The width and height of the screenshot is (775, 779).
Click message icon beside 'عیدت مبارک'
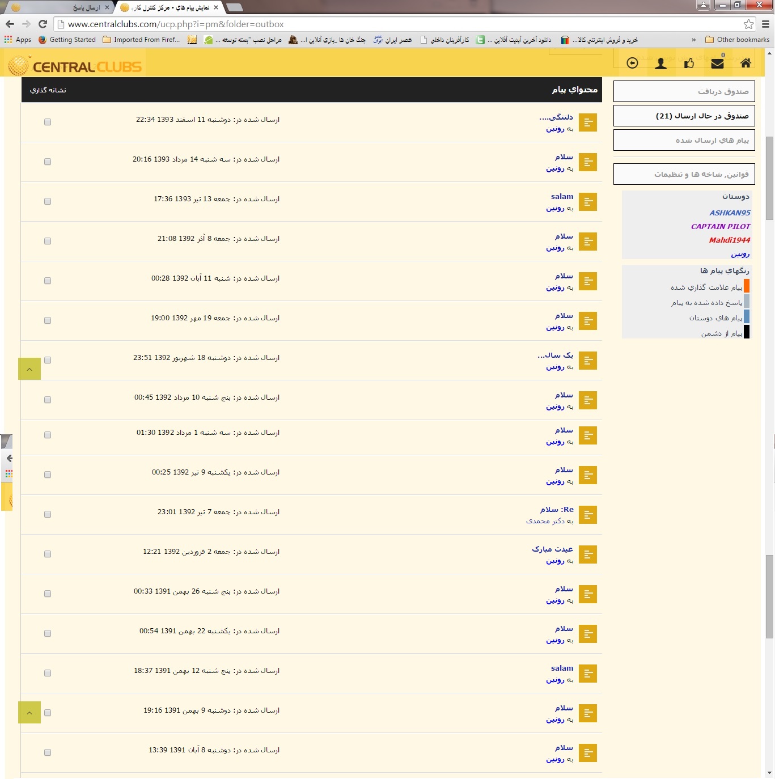(588, 554)
